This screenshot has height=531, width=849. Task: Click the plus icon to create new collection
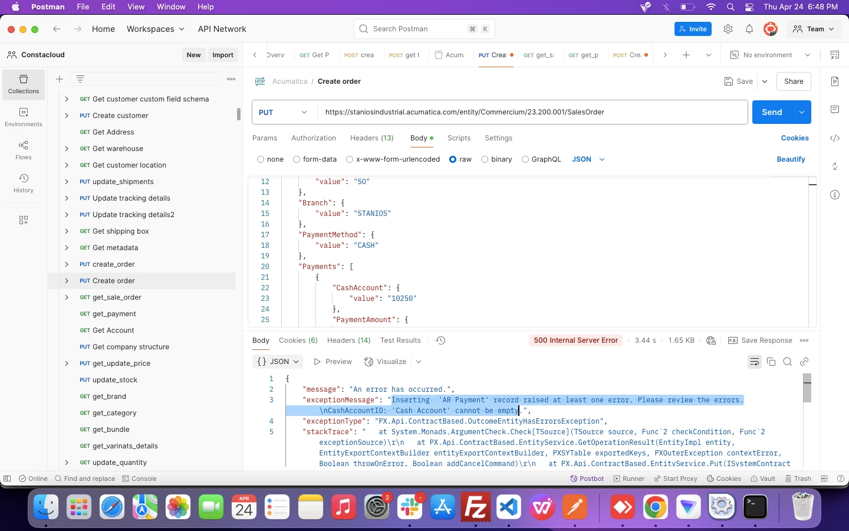tap(60, 79)
